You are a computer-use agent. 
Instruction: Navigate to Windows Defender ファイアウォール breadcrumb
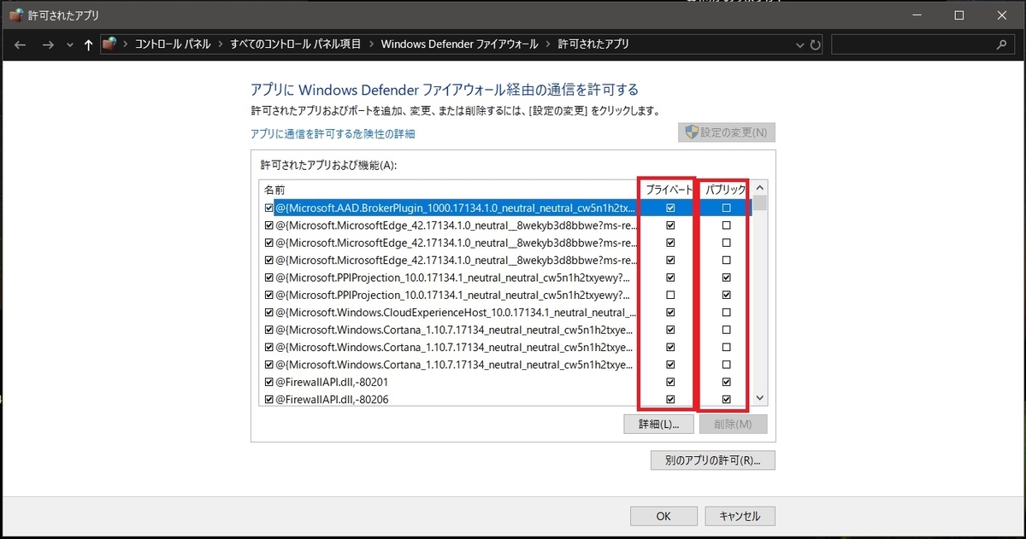pos(460,44)
